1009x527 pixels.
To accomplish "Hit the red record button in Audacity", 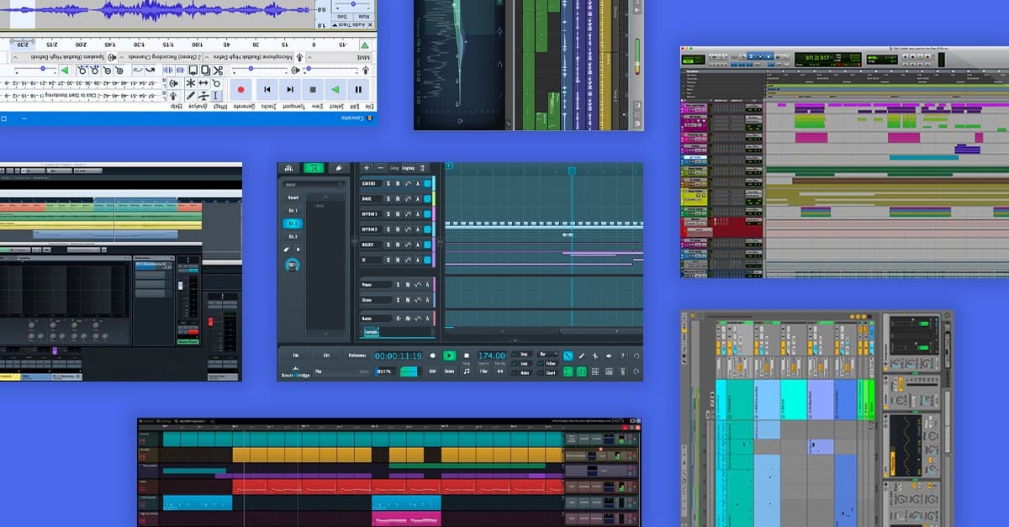I will 241,89.
